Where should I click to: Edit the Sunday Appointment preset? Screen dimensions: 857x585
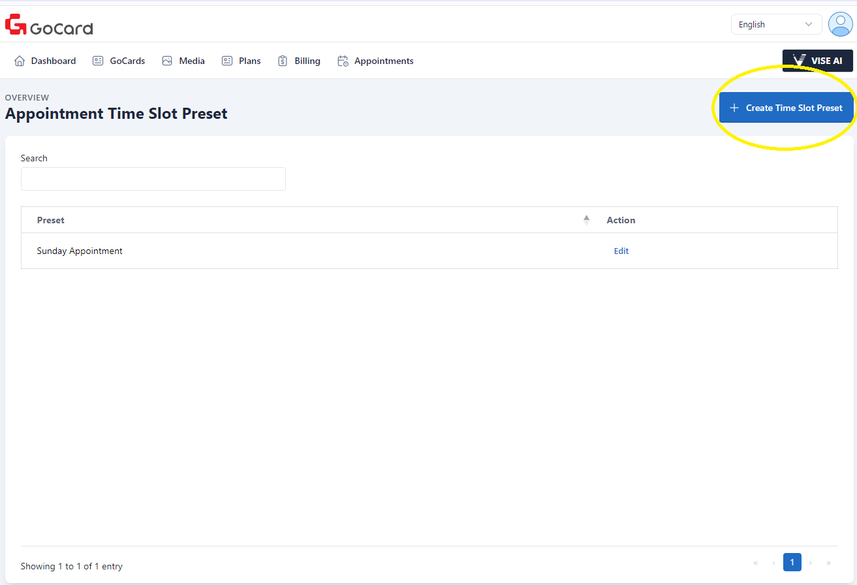click(621, 251)
